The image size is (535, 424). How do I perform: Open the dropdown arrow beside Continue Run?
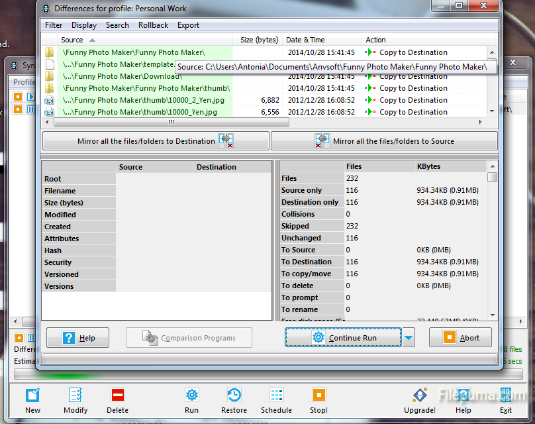(409, 338)
